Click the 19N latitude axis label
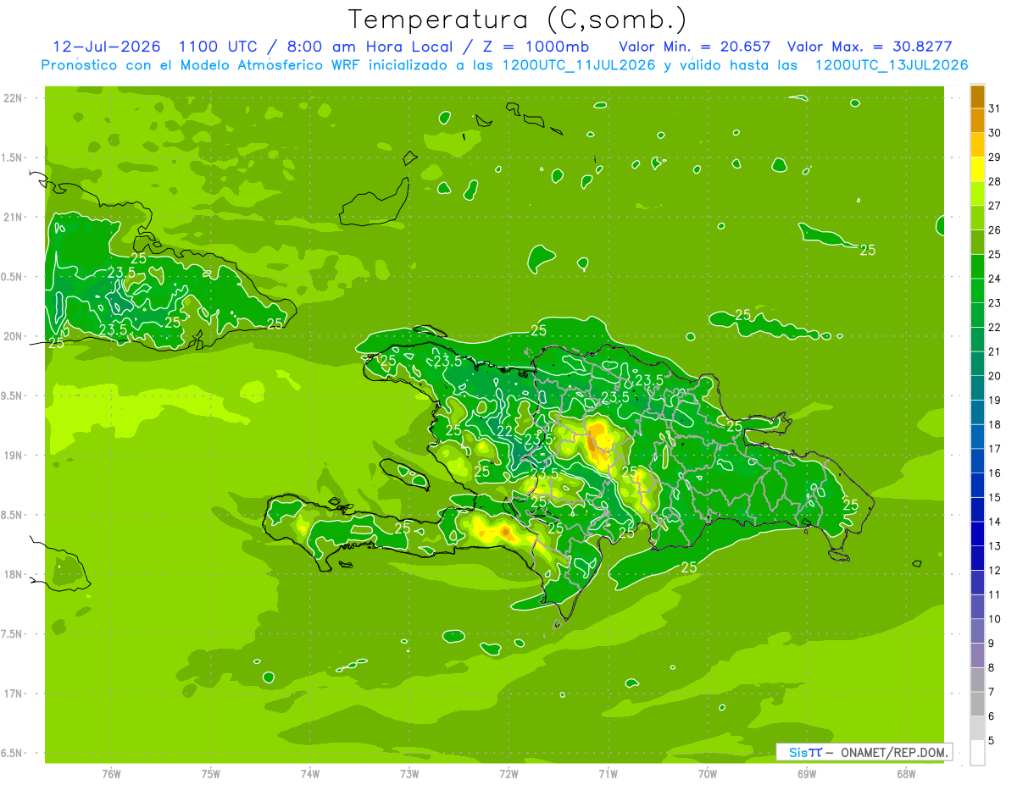Image resolution: width=1017 pixels, height=785 pixels. click(13, 456)
